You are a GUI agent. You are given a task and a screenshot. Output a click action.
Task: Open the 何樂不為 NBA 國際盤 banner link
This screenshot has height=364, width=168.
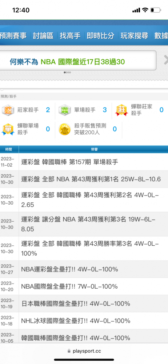(x=67, y=62)
